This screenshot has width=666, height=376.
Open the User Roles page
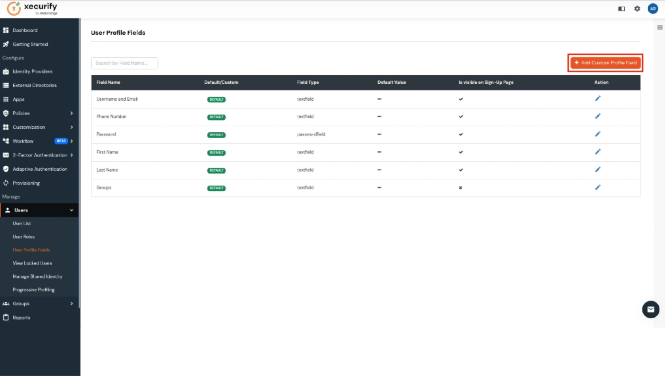click(23, 236)
